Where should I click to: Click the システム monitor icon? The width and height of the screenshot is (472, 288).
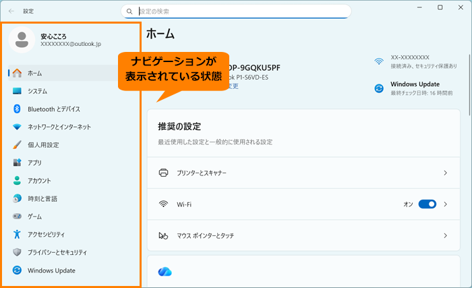17,91
